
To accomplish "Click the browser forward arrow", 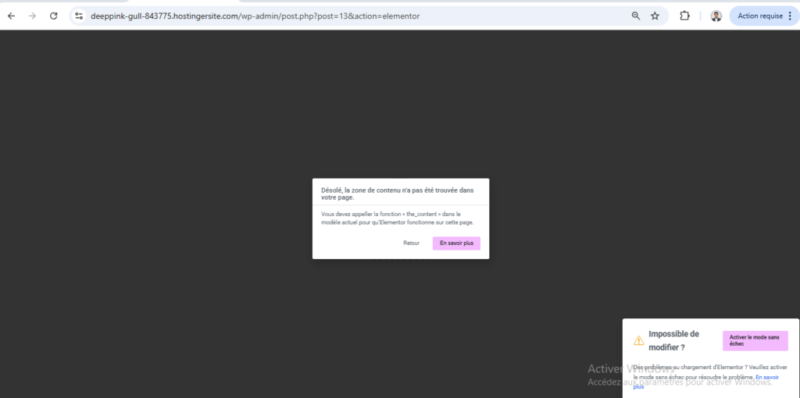I will (x=32, y=16).
